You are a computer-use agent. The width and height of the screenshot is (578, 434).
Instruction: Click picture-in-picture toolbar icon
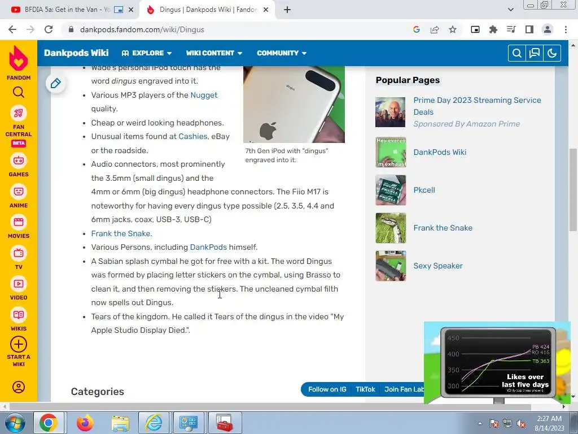pos(475,29)
